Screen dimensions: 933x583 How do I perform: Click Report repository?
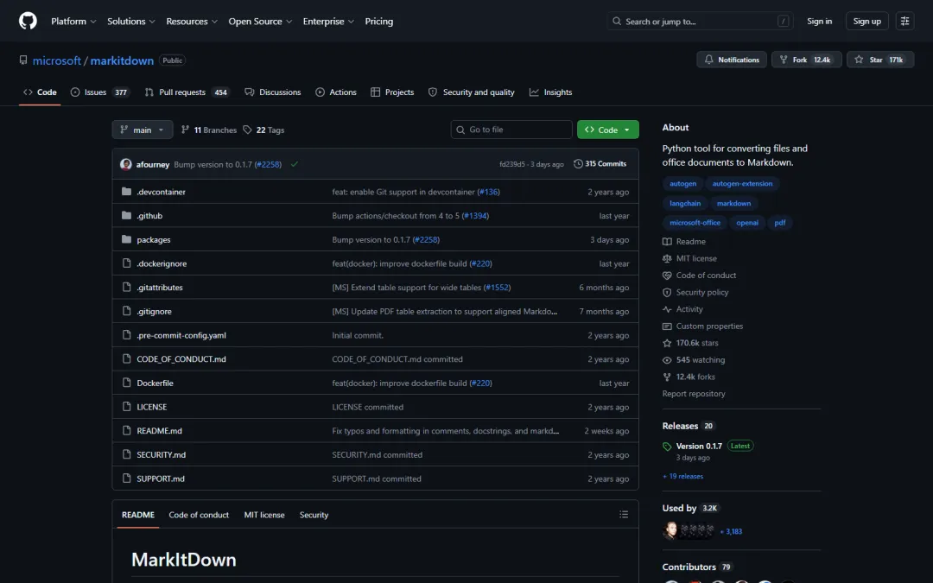click(x=693, y=394)
